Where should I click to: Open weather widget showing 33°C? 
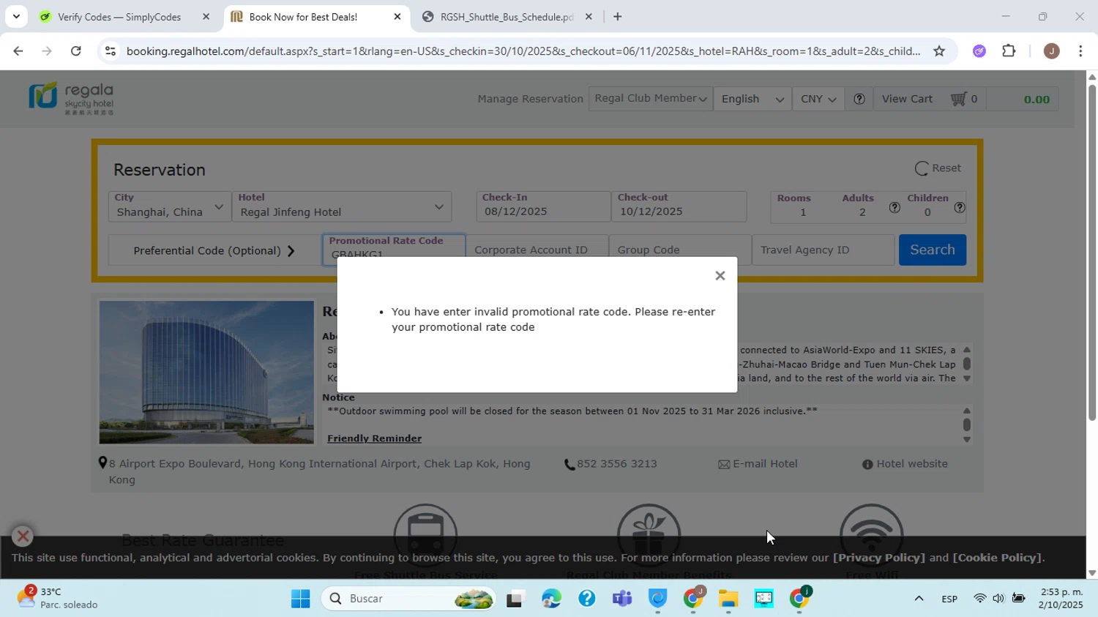[x=59, y=598]
